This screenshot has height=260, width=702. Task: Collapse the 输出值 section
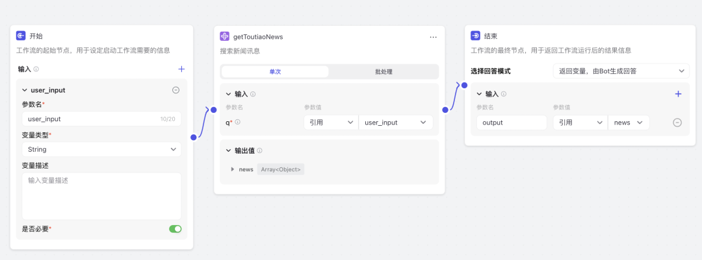point(229,151)
